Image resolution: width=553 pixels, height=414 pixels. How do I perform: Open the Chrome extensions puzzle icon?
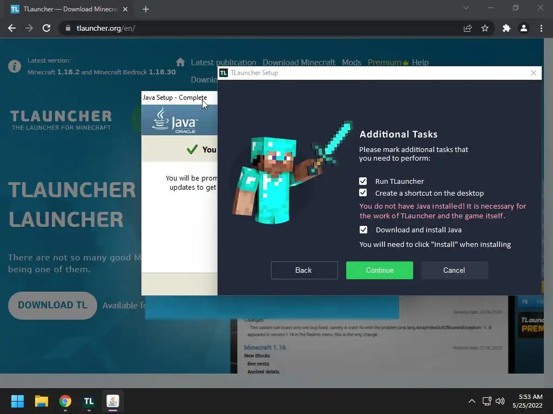coord(507,28)
